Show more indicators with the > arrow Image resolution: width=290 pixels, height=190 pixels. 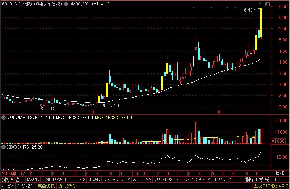pyautogui.click(x=230, y=179)
